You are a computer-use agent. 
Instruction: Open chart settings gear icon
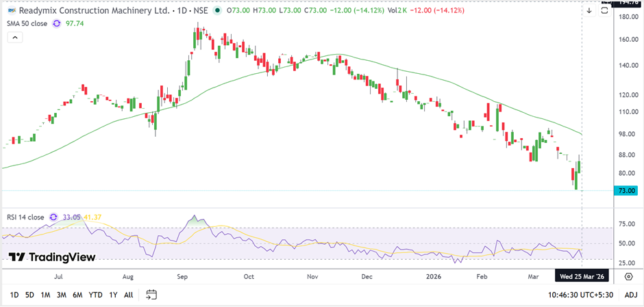(628, 276)
